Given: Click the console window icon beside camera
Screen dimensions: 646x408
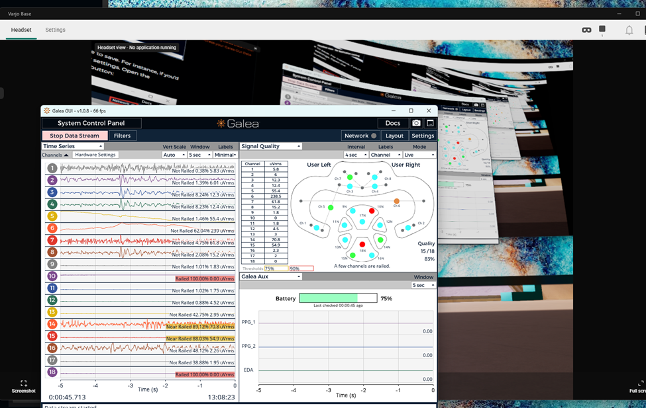Looking at the screenshot, I should (x=430, y=123).
